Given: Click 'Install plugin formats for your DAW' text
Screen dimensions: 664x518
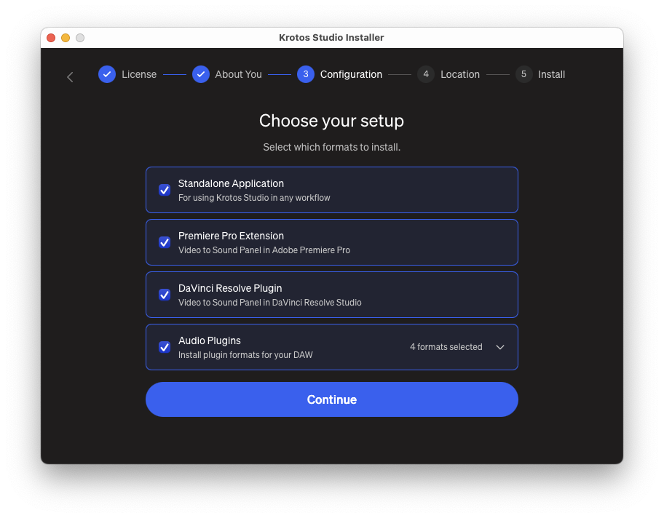Looking at the screenshot, I should click(x=245, y=355).
